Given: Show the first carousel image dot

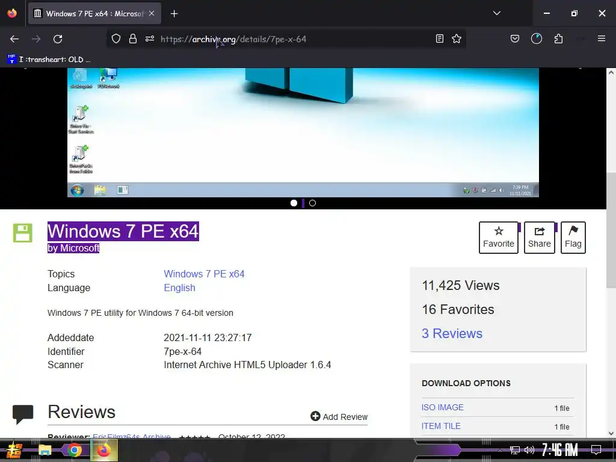Looking at the screenshot, I should pyautogui.click(x=294, y=203).
